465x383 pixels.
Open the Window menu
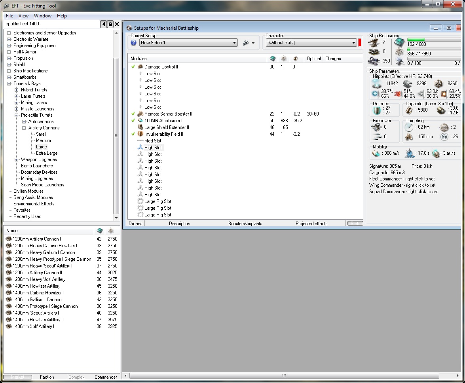coord(42,16)
